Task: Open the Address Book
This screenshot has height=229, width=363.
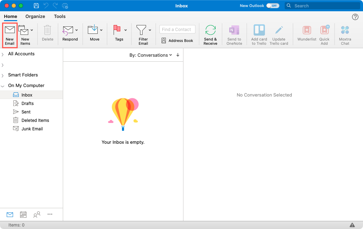Action: pyautogui.click(x=177, y=41)
